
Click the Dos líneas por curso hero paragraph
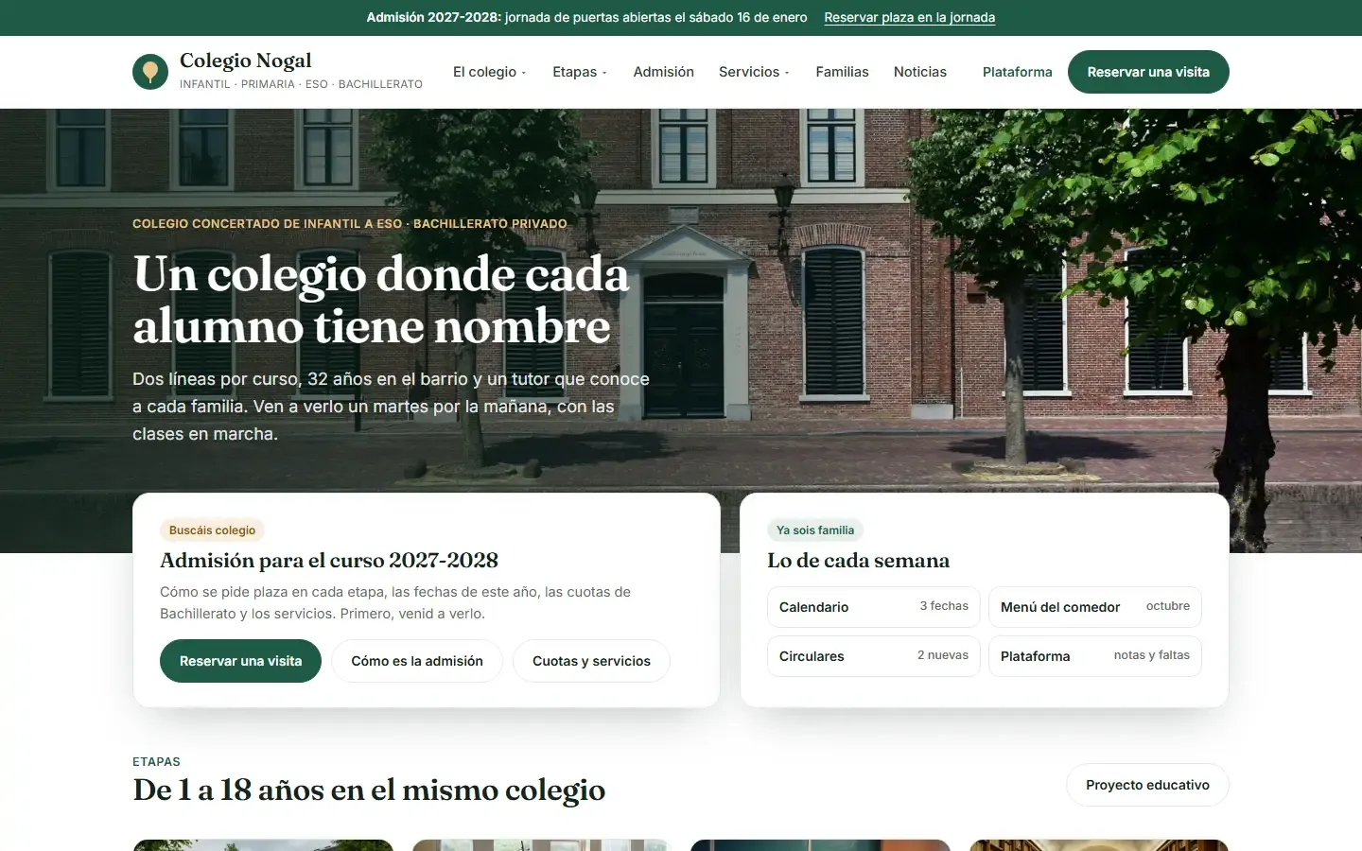tap(391, 407)
